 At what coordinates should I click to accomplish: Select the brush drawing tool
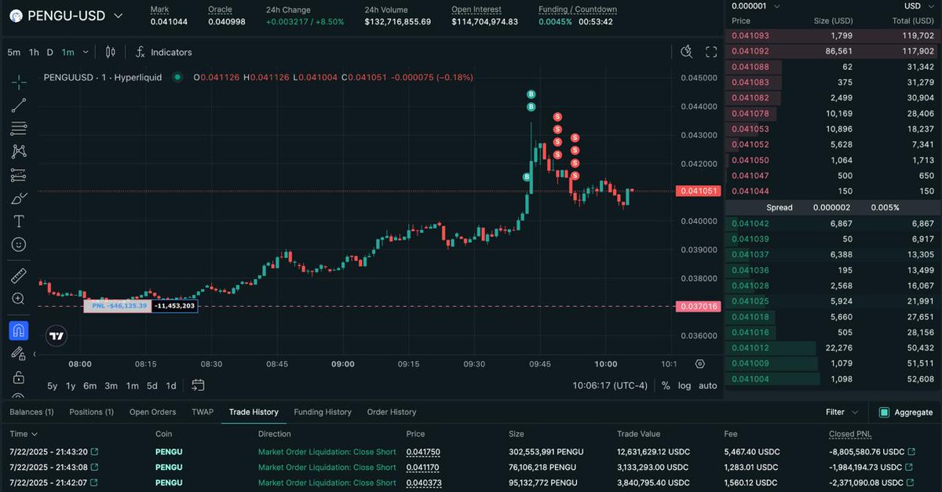[x=19, y=198]
